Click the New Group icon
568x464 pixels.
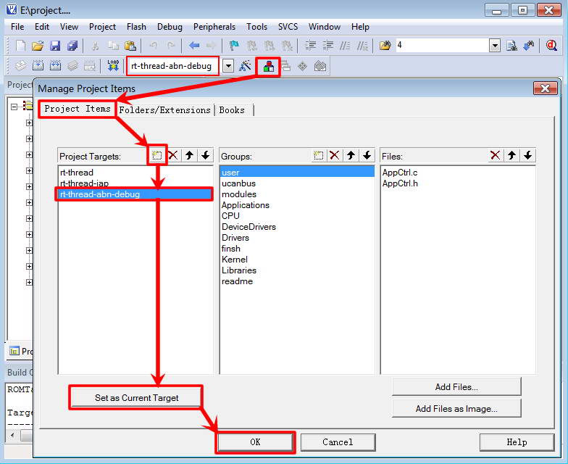[x=318, y=155]
